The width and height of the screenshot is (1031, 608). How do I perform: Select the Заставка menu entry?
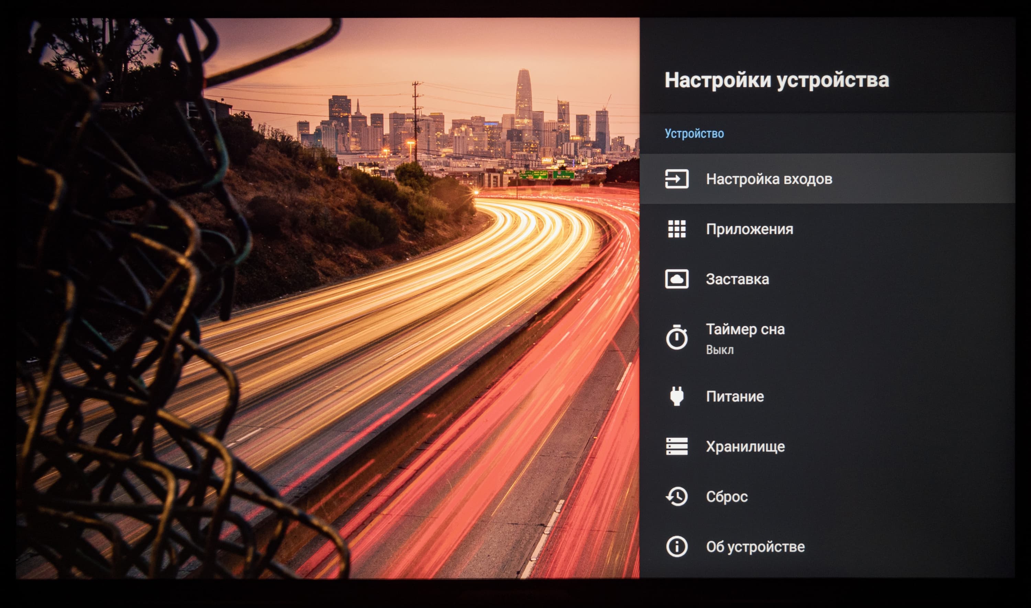coord(737,279)
